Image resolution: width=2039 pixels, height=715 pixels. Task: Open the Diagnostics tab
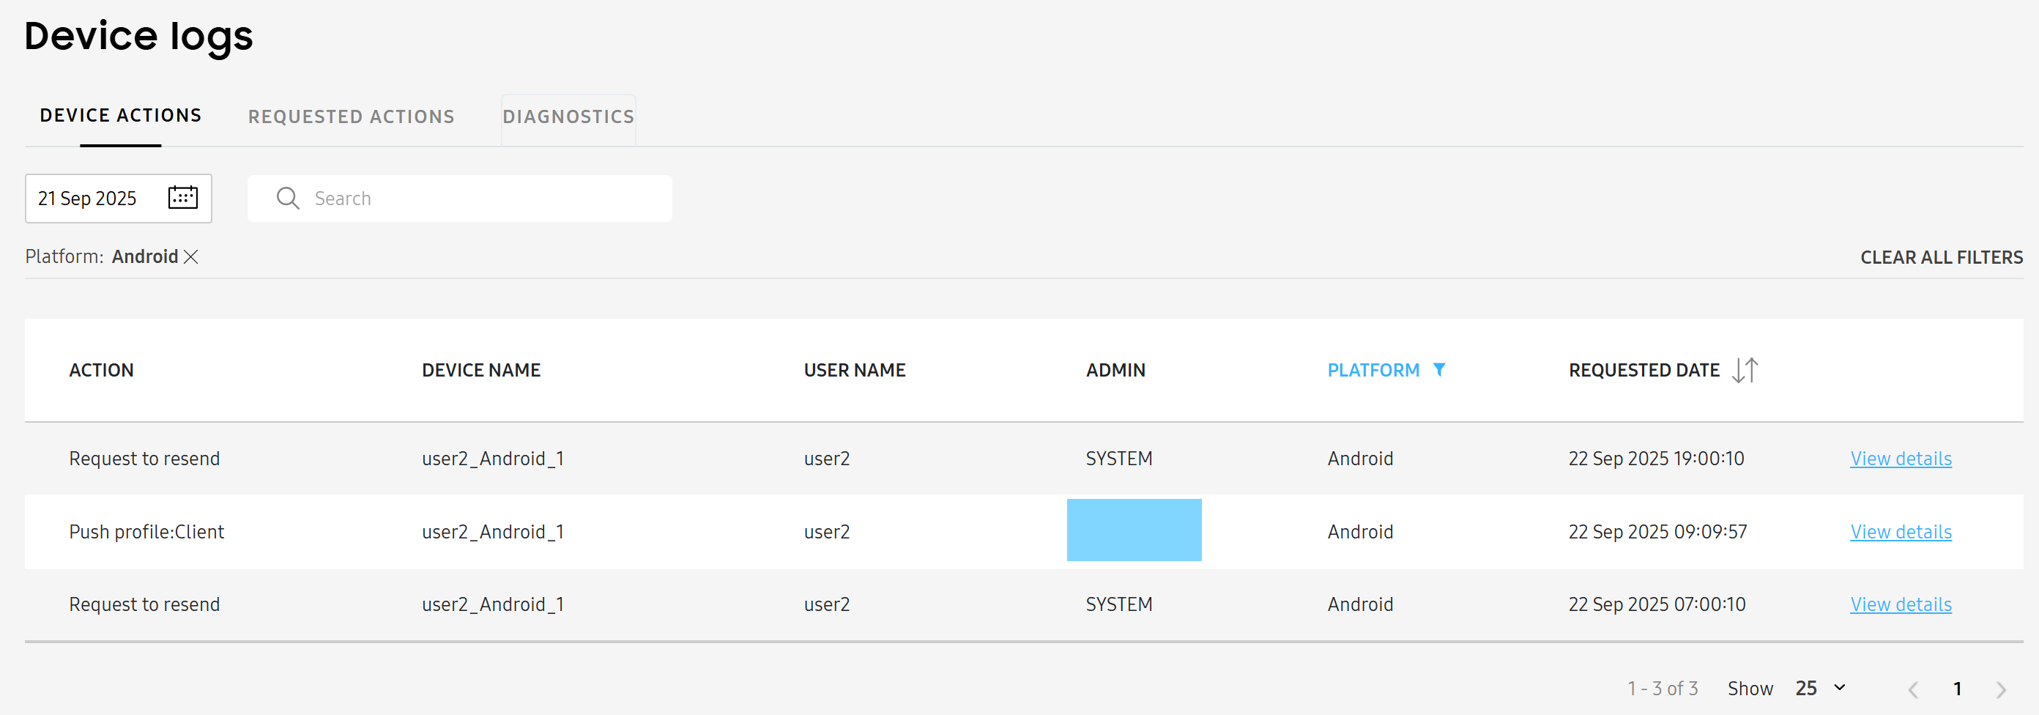[x=568, y=116]
